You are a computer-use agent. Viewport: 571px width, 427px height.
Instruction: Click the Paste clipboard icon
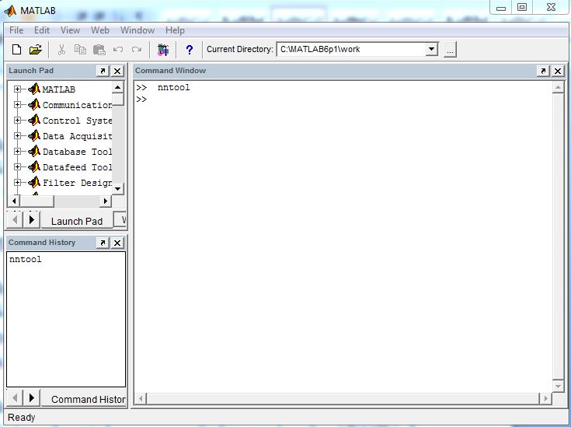point(99,50)
